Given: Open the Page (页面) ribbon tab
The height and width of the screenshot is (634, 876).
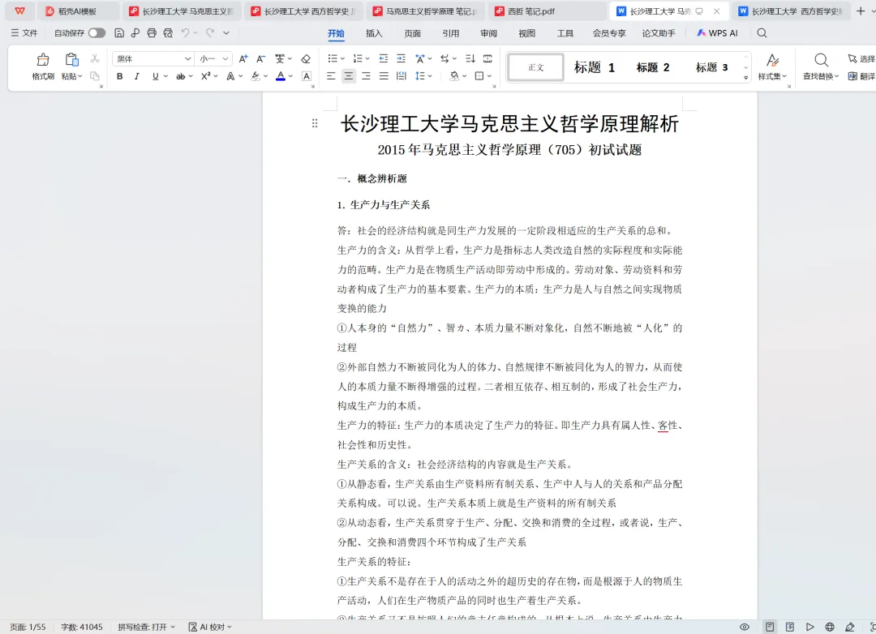Looking at the screenshot, I should point(412,33).
